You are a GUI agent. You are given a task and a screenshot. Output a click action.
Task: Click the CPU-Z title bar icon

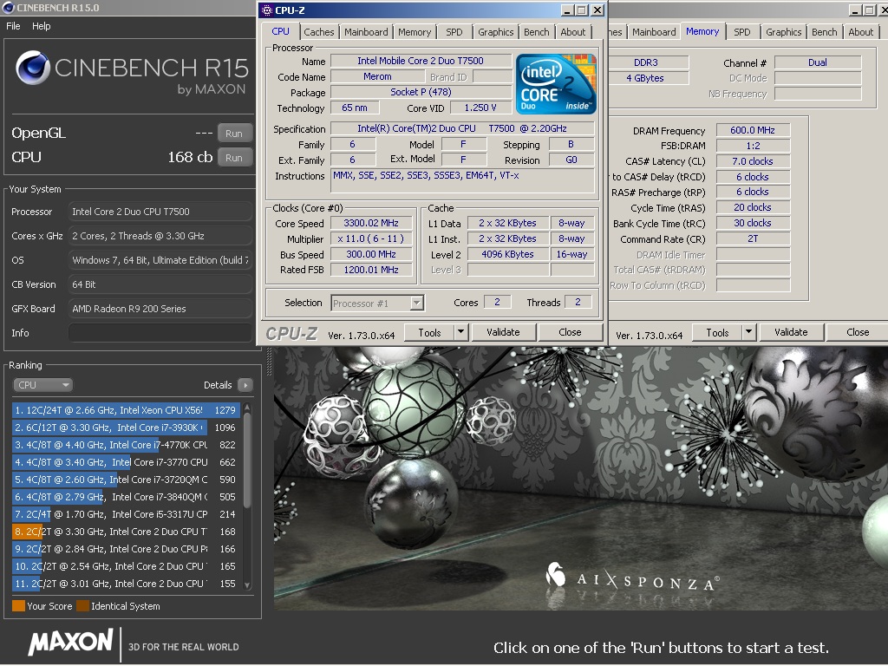coord(267,10)
